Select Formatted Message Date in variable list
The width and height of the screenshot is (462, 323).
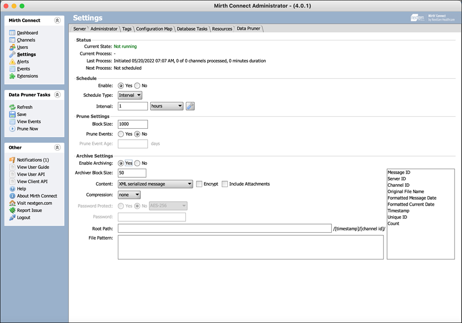(x=412, y=198)
